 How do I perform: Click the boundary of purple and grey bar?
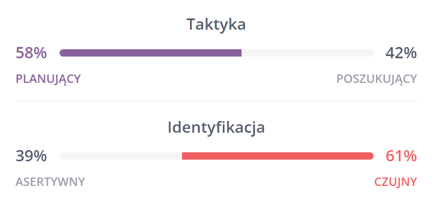tap(242, 53)
